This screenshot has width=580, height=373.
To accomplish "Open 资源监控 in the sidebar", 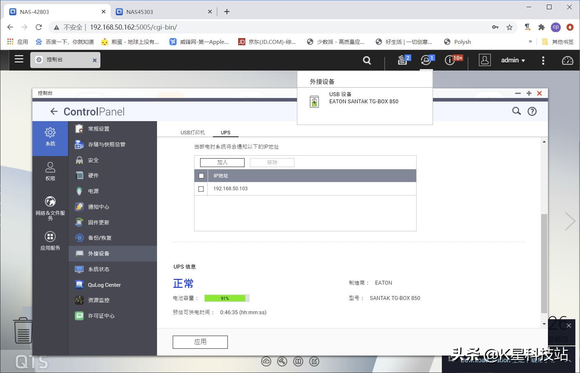I will pyautogui.click(x=113, y=300).
